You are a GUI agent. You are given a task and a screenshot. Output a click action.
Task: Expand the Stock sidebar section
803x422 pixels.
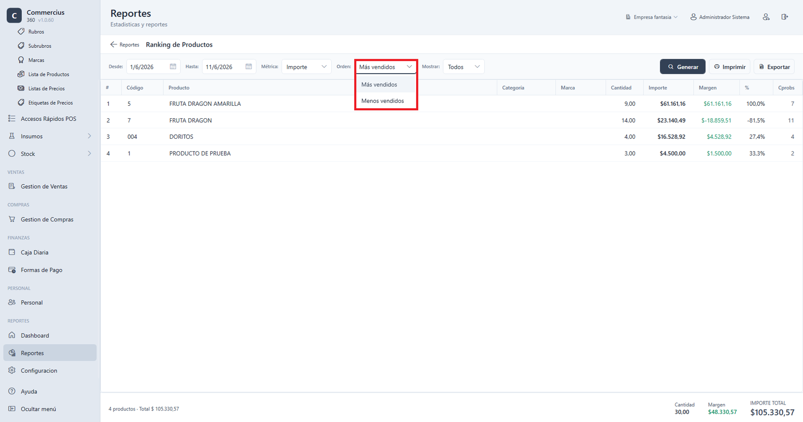(50, 153)
